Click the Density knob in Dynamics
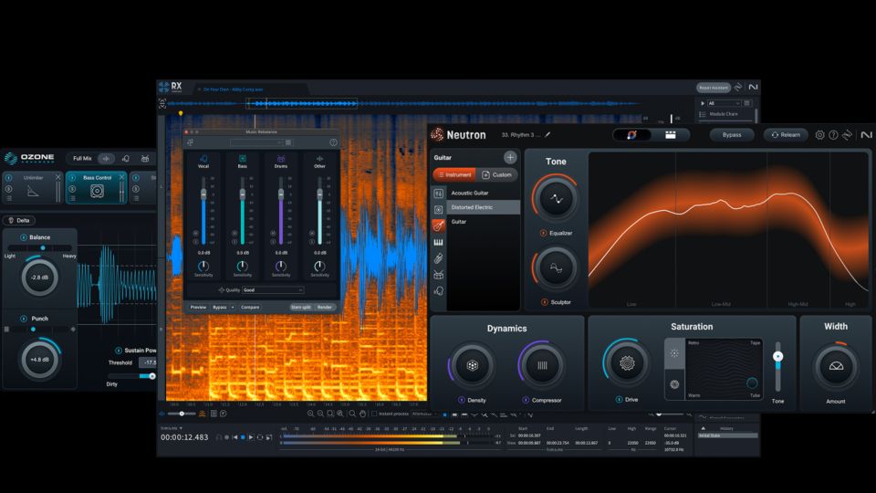The height and width of the screenshot is (493, 876). tap(473, 365)
